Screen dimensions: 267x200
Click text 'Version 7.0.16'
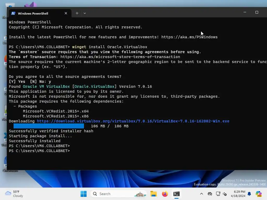135,86
